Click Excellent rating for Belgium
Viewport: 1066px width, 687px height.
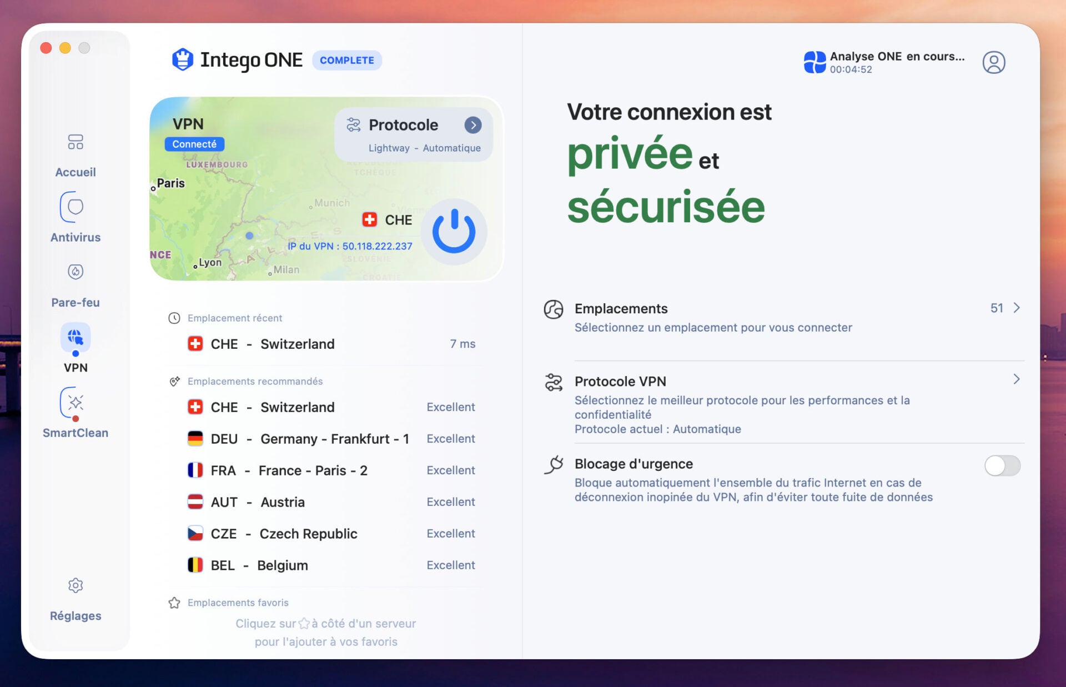point(450,565)
